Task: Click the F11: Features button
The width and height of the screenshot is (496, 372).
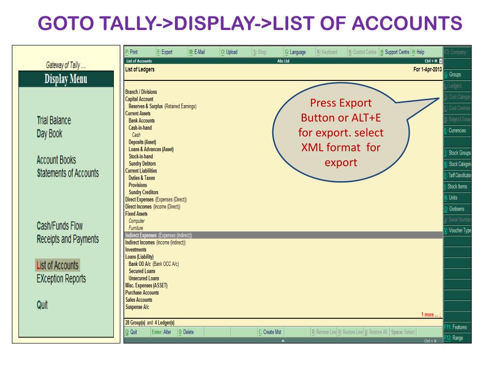Action: [457, 327]
